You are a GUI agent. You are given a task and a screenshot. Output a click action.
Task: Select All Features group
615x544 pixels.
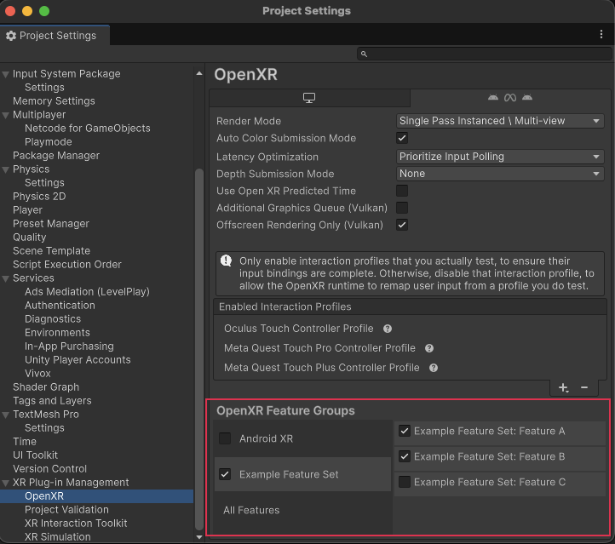pos(251,510)
